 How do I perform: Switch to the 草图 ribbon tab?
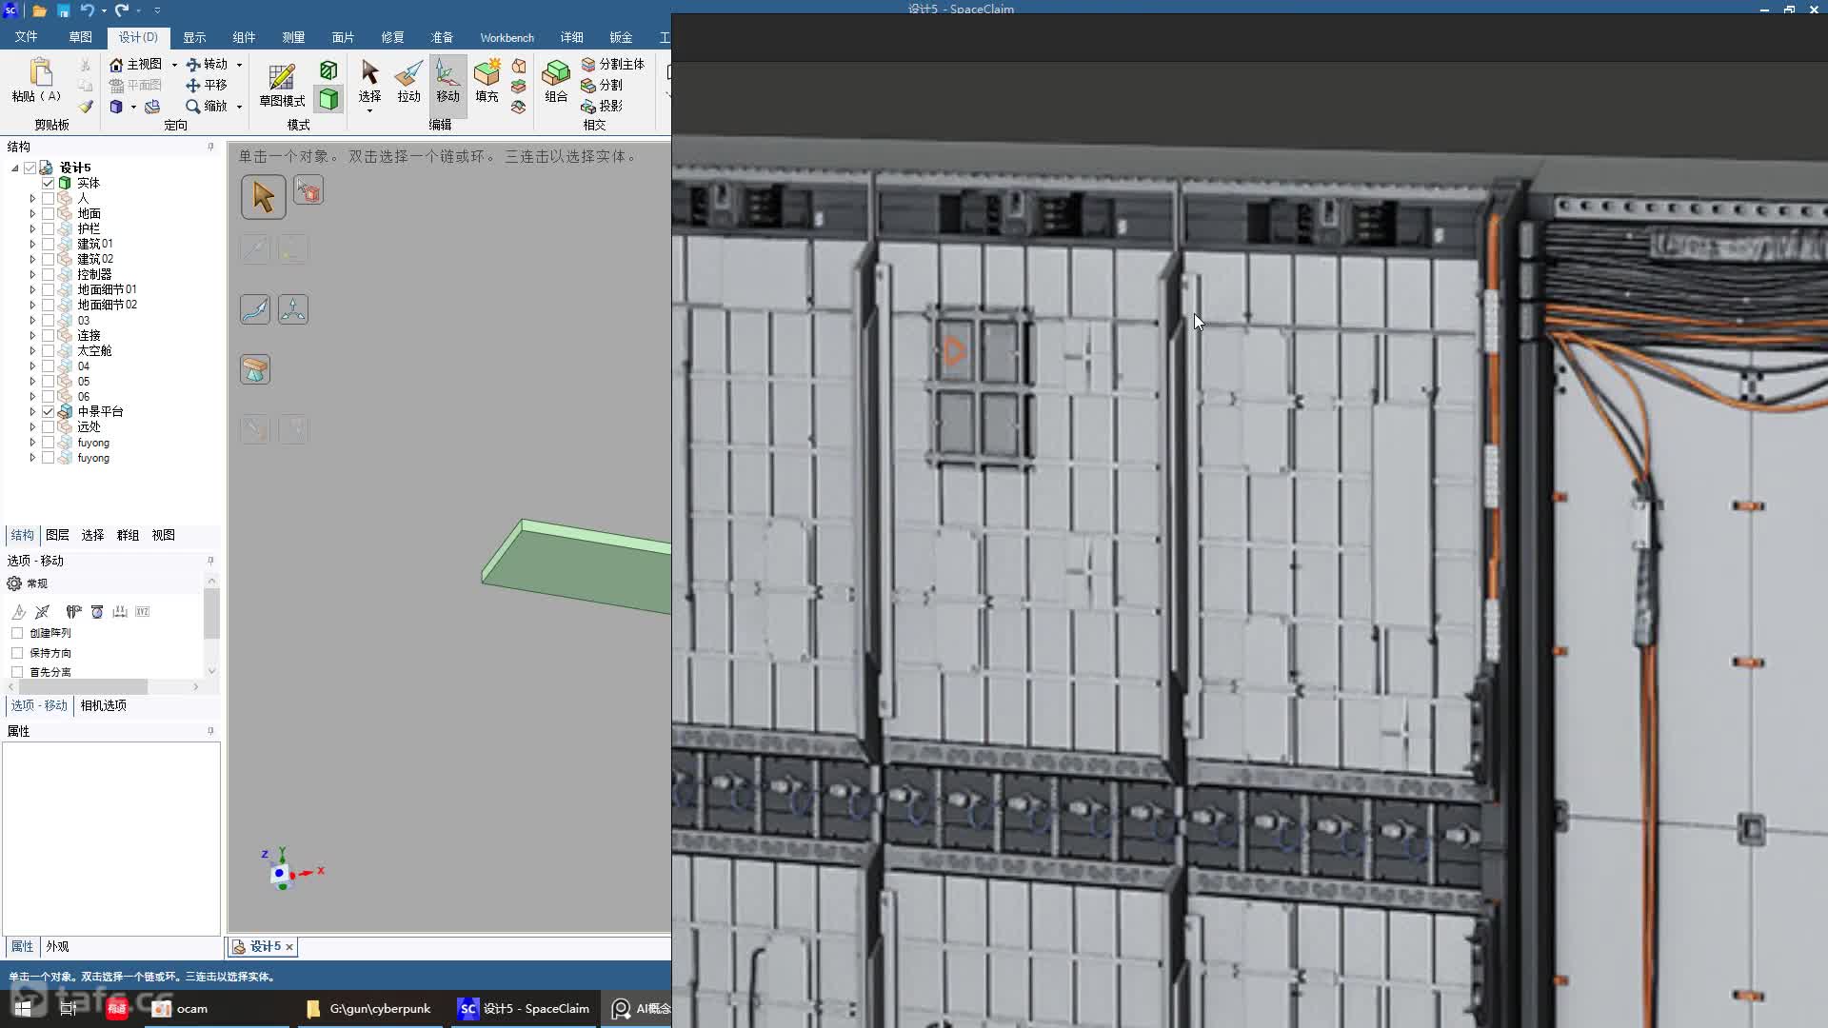tap(80, 37)
